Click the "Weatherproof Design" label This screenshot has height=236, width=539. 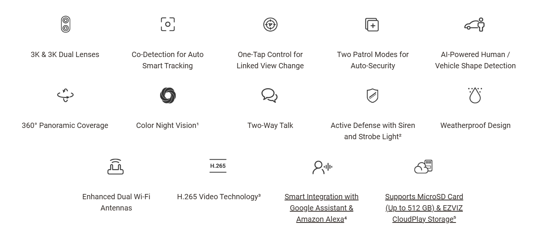[475, 125]
